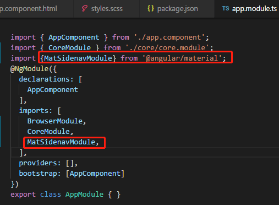
Task: Click the export keyword
Action: pyautogui.click(x=23, y=195)
